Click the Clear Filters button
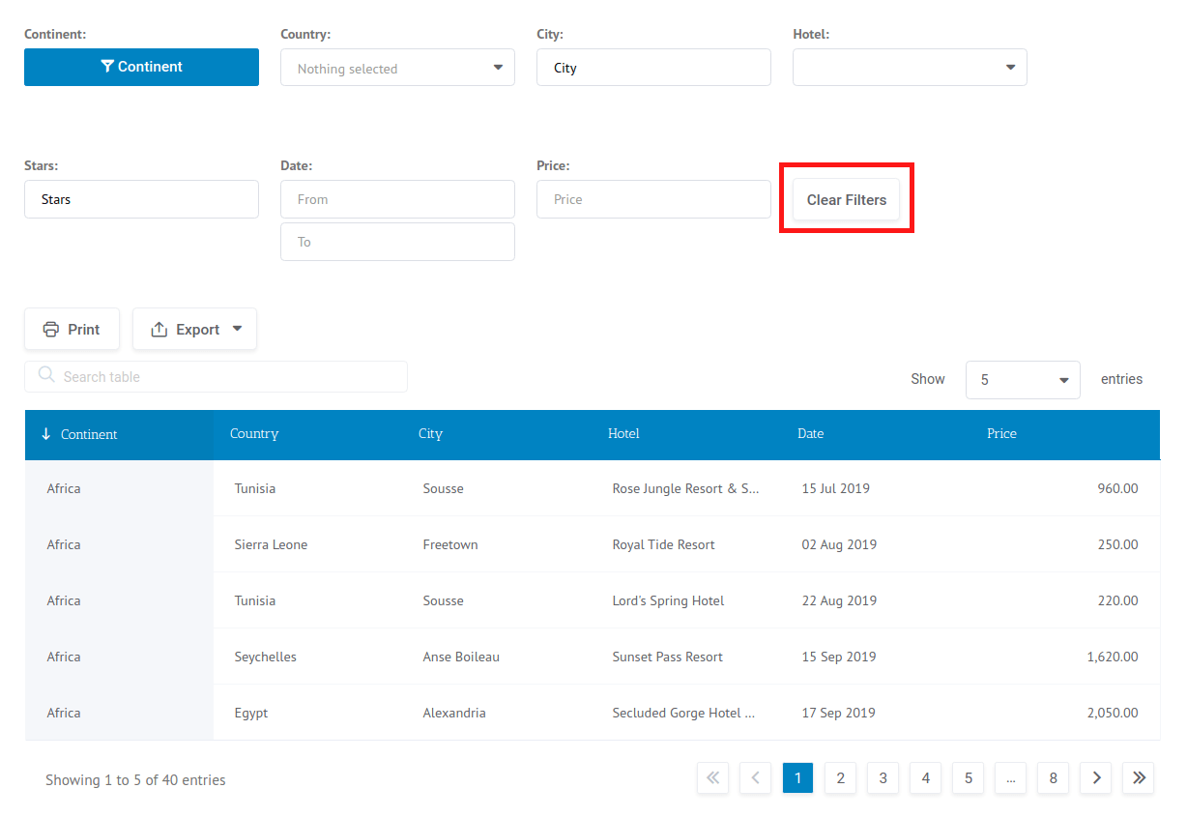The width and height of the screenshot is (1187, 818). pyautogui.click(x=846, y=199)
